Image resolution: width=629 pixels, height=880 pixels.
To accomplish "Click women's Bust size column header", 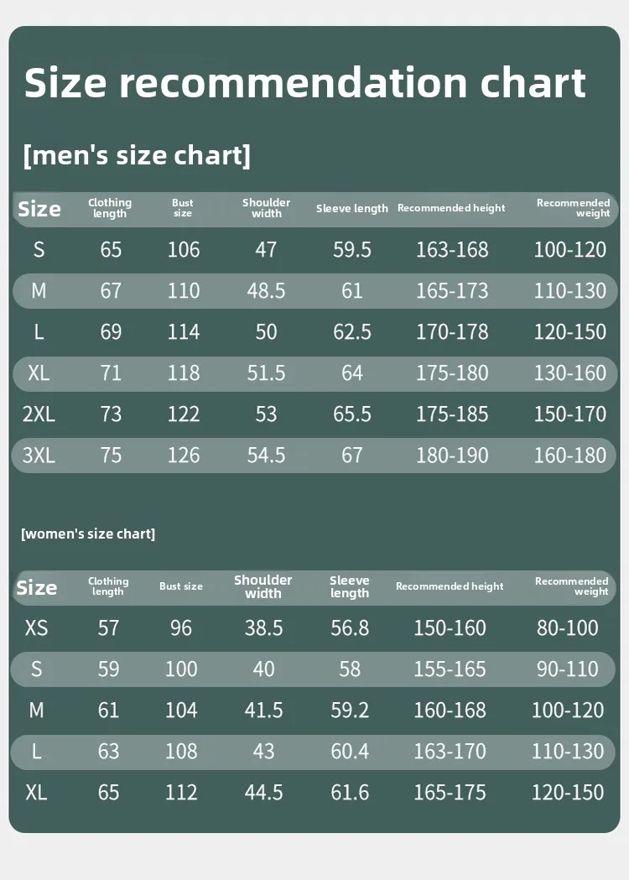I will tap(181, 586).
